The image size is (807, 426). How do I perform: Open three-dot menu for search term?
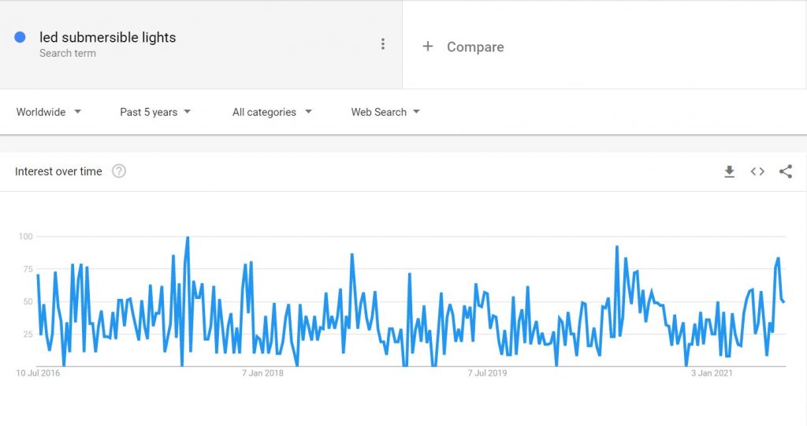pyautogui.click(x=382, y=44)
